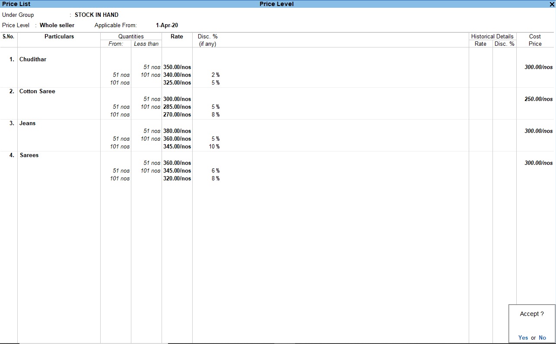556x344 pixels.
Task: Click Jeans 10 % discount value
Action: (214, 146)
